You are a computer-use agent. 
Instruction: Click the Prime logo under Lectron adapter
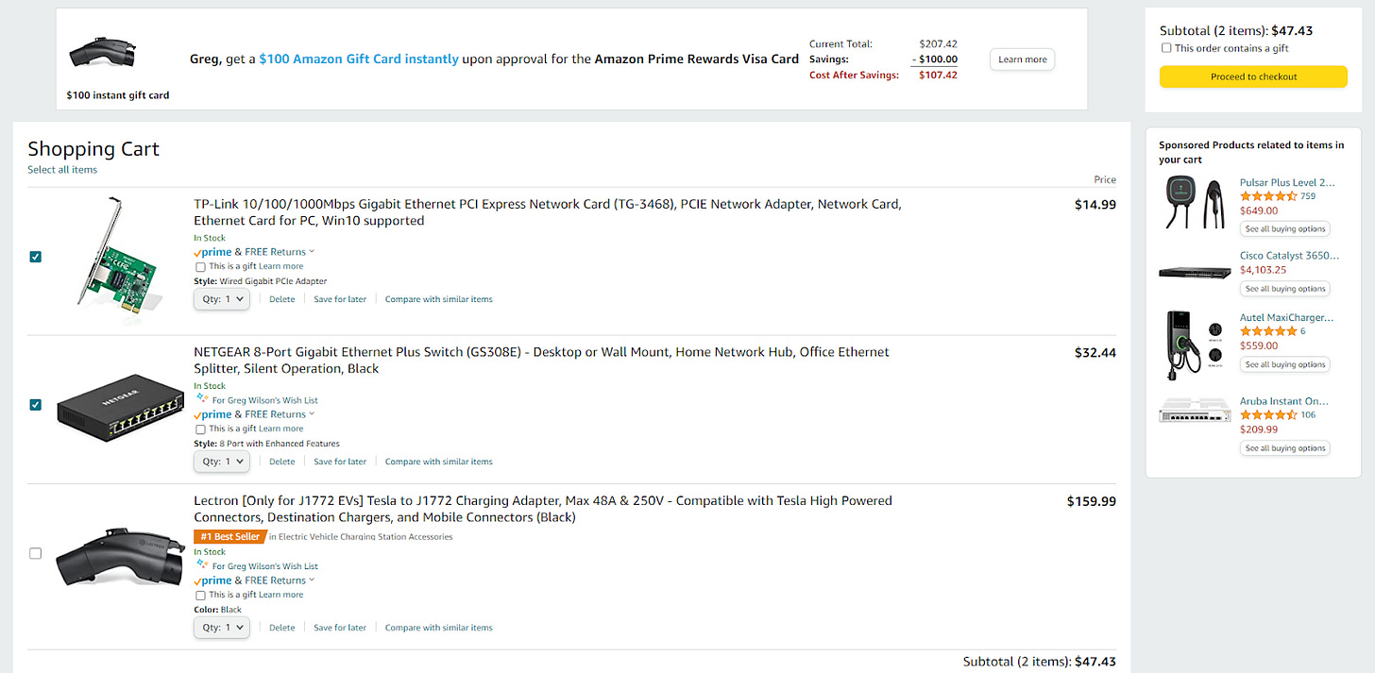[x=212, y=580]
